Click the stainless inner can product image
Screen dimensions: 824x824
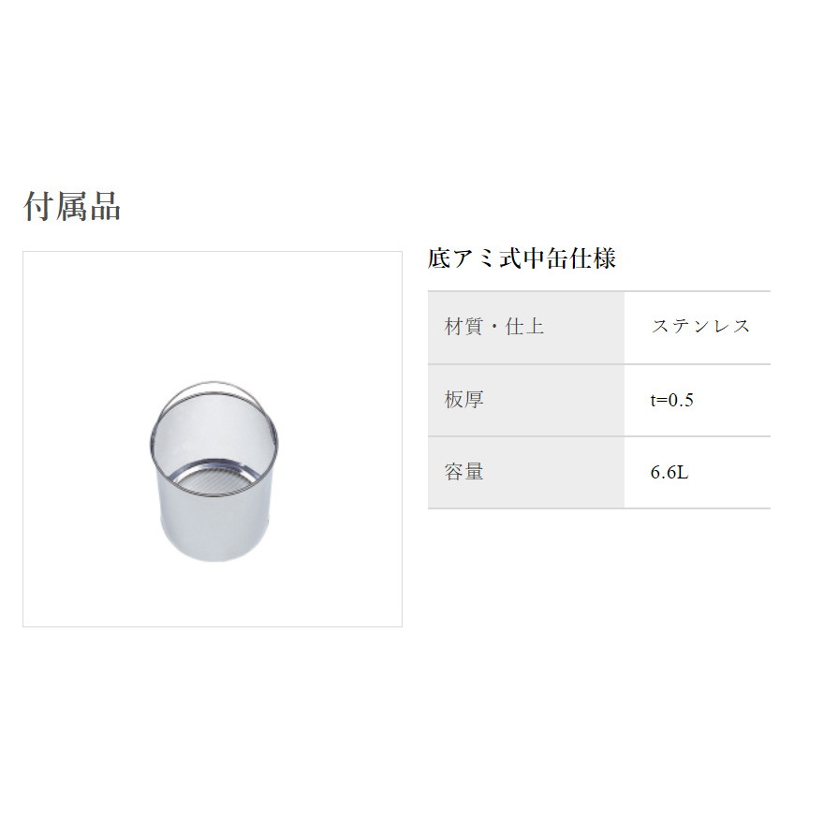213,471
